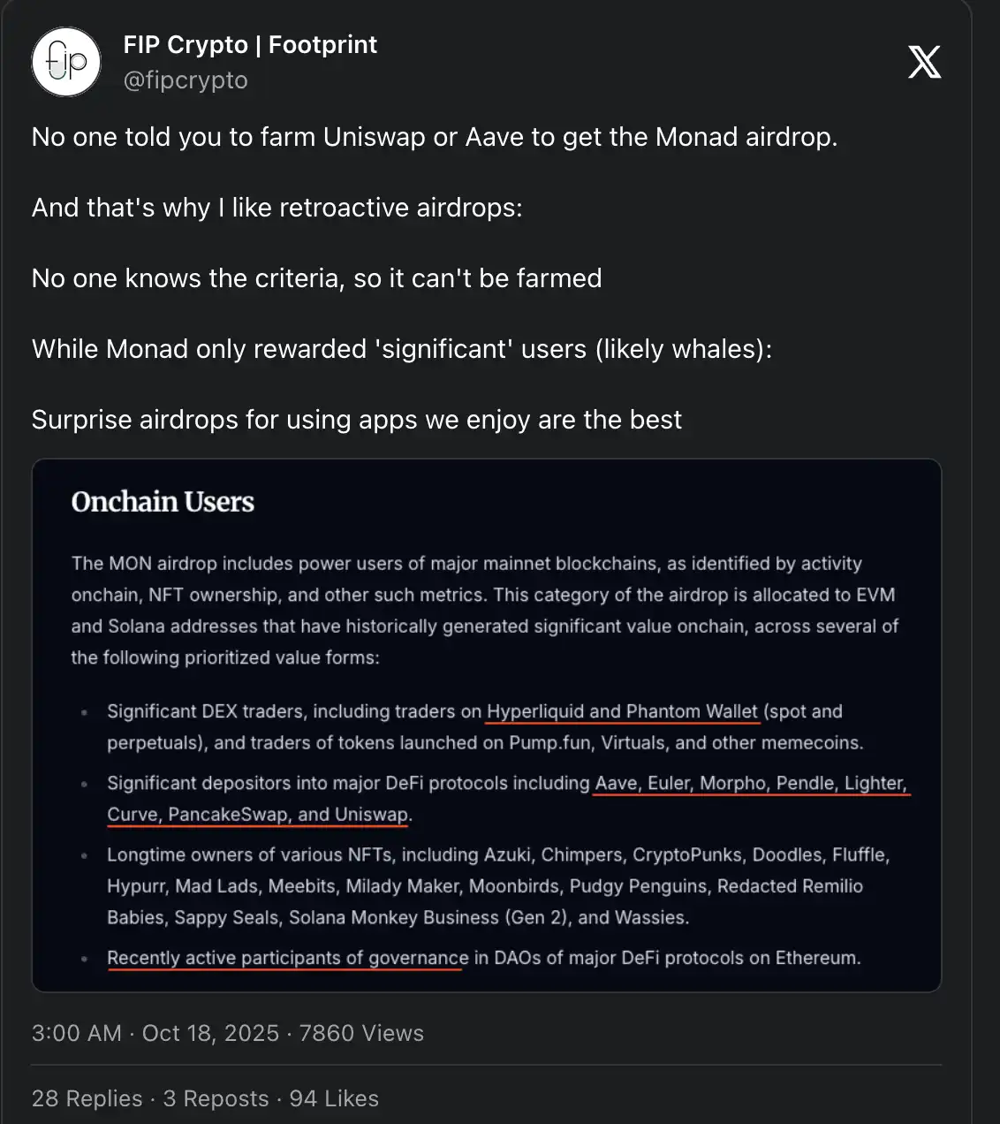Viewport: 1000px width, 1124px height.
Task: Click underlined "Recently active participants of governance"
Action: [287, 958]
